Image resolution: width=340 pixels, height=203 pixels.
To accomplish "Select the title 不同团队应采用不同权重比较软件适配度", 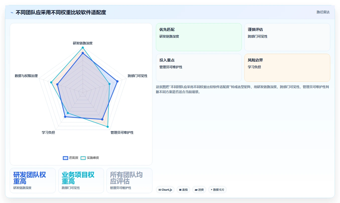I will click(61, 12).
